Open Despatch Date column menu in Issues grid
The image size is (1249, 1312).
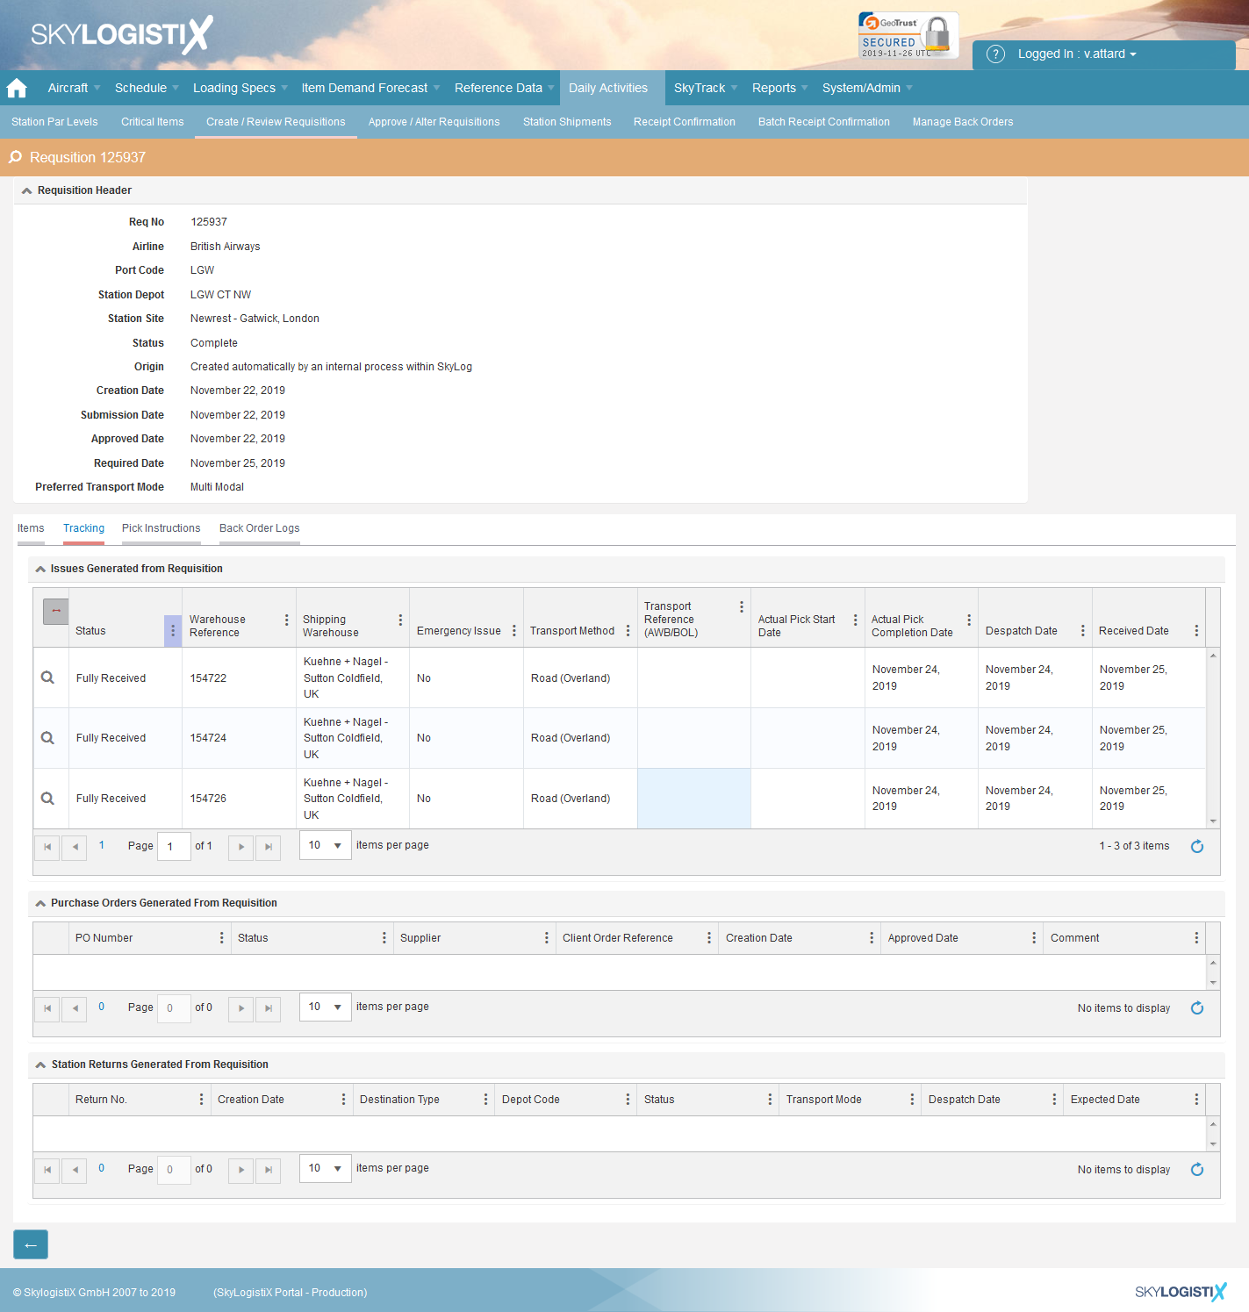(1082, 631)
